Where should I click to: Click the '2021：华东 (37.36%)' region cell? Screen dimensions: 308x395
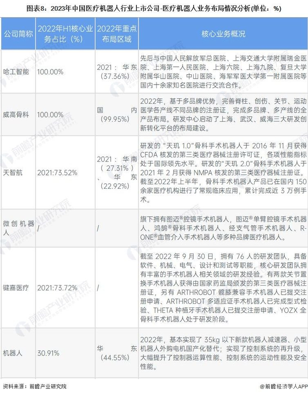click(117, 72)
